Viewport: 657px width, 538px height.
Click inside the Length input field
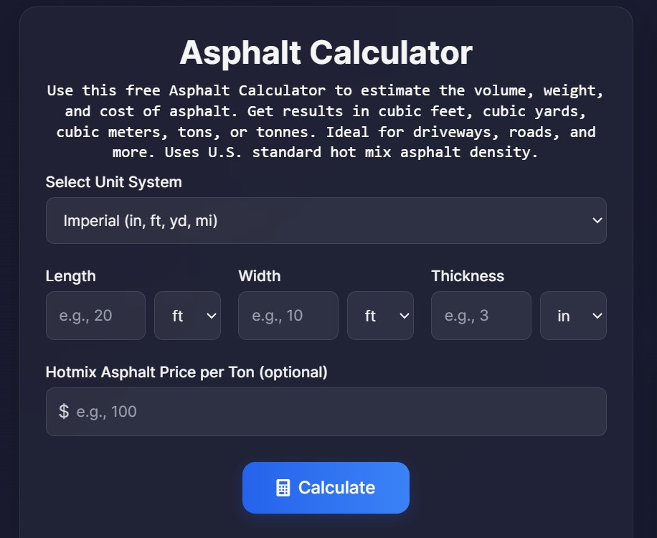coord(95,316)
